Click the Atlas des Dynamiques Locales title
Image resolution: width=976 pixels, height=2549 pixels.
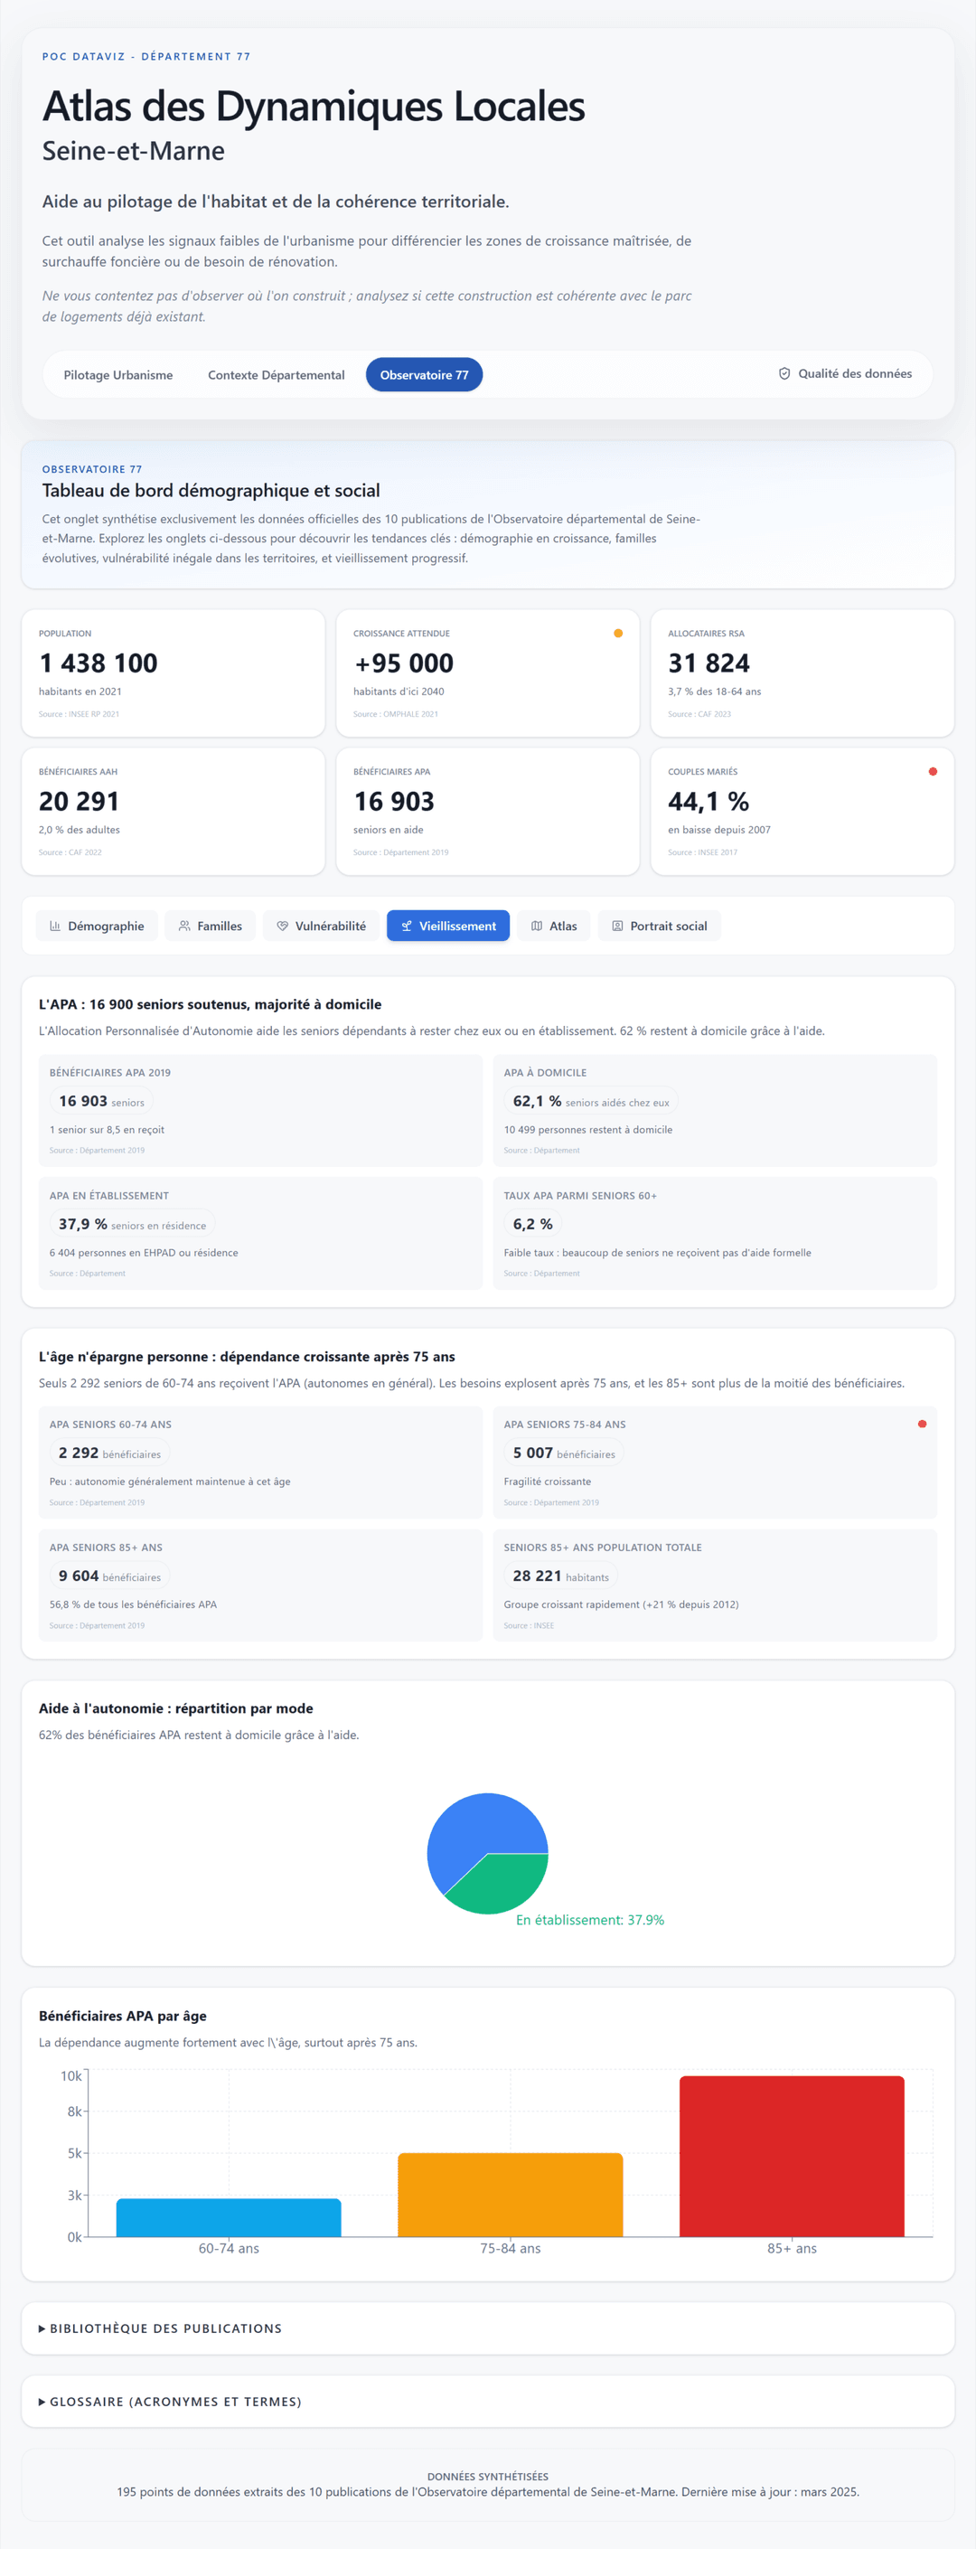[314, 107]
